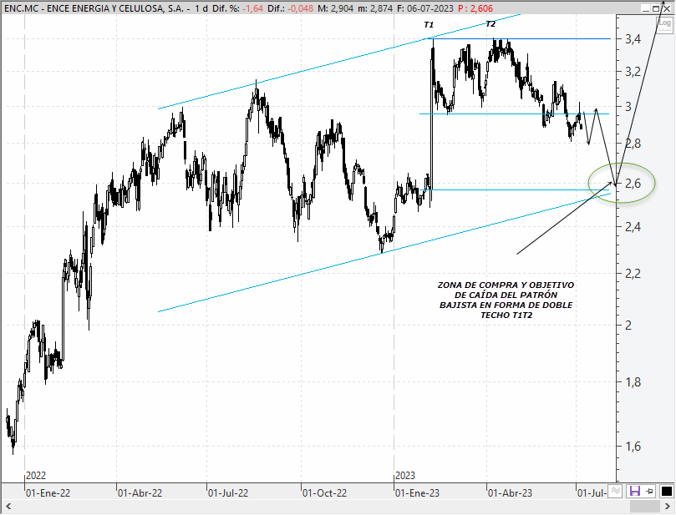
Task: Click the 3,4 price axis label
Action: click(x=633, y=39)
